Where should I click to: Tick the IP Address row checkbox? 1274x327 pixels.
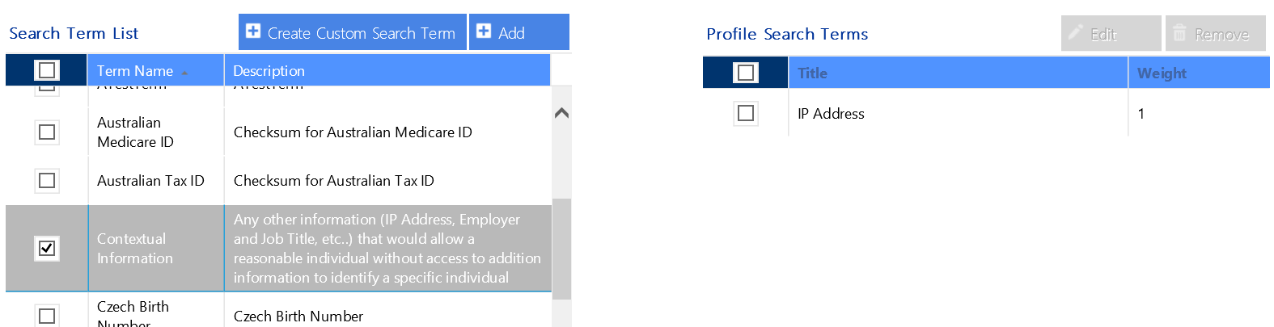pos(746,113)
